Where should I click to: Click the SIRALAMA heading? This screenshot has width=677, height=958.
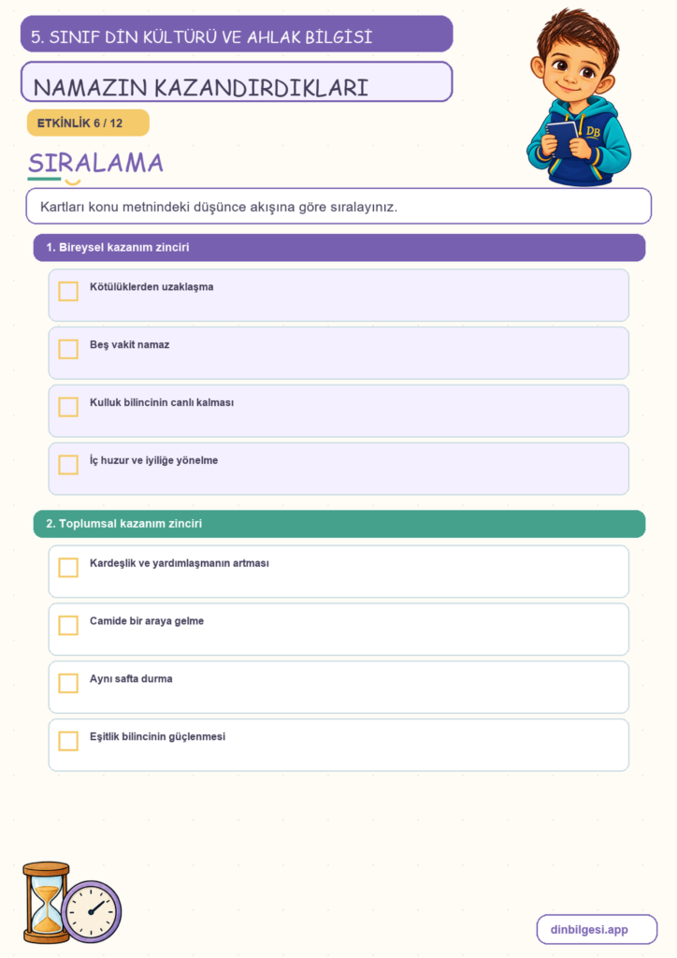(x=95, y=163)
